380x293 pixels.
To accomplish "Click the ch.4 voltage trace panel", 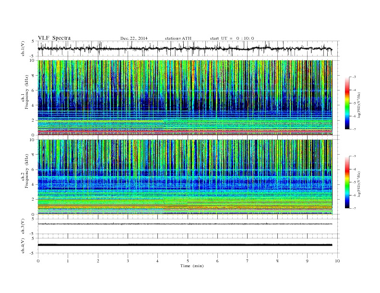I will [x=189, y=246].
